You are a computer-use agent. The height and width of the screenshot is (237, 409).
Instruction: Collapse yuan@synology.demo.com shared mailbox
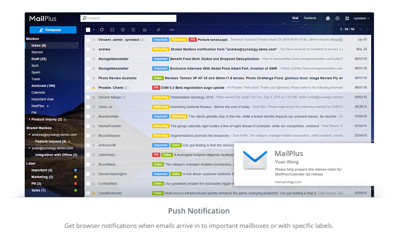[30, 148]
